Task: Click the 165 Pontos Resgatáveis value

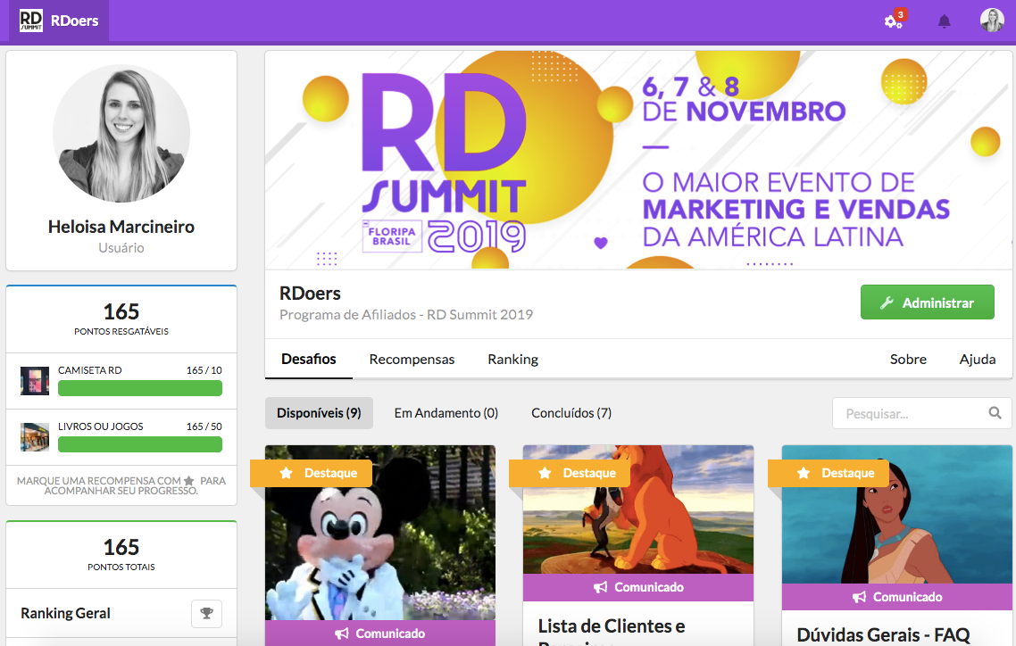Action: (121, 311)
